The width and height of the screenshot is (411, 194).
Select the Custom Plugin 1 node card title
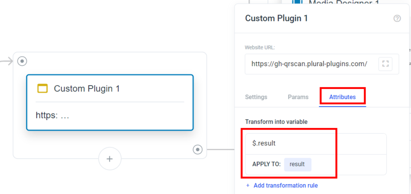click(x=87, y=89)
